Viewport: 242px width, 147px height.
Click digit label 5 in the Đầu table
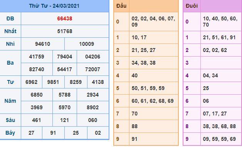[118, 88]
